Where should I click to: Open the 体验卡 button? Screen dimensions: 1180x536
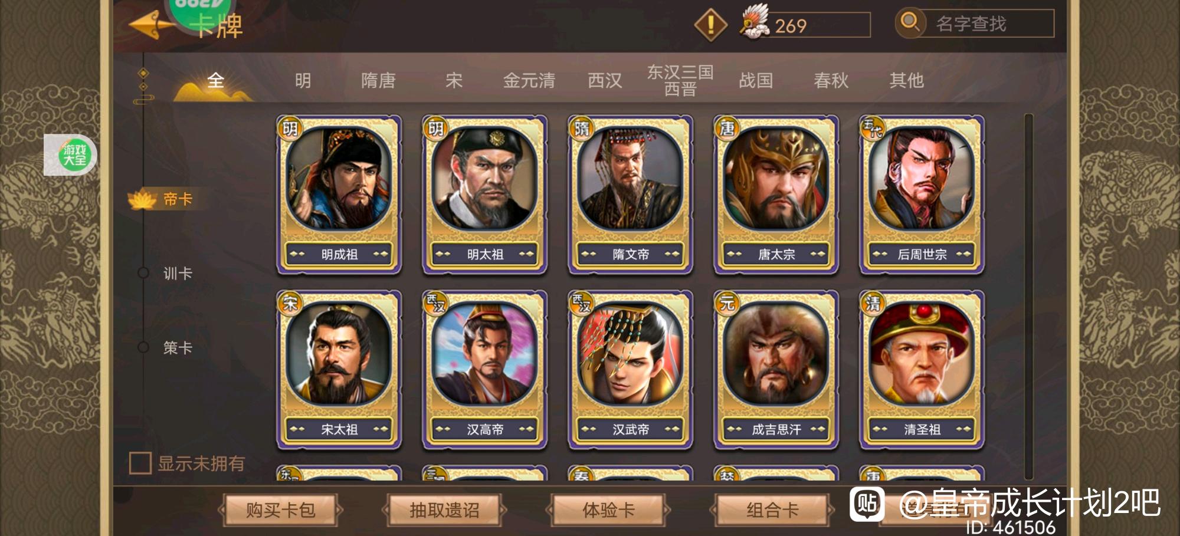click(608, 510)
